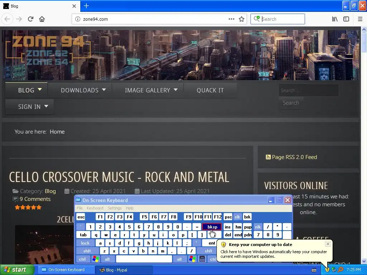Viewport: 367px width, 275px height.
Task: Open a new browser tab
Action: pyautogui.click(x=86, y=6)
